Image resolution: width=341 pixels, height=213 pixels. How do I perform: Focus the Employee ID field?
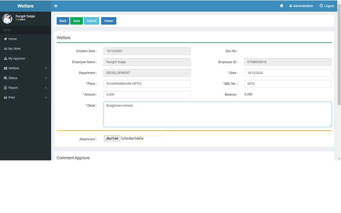[288, 62]
